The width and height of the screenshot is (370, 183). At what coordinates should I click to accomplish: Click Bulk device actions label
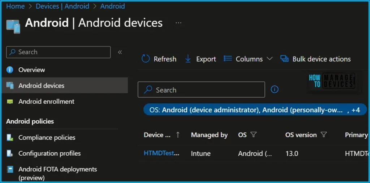pos(321,59)
